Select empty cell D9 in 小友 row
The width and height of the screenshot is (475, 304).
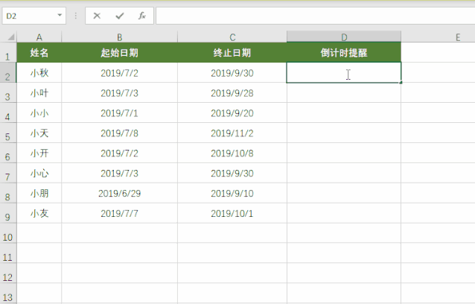tap(344, 213)
